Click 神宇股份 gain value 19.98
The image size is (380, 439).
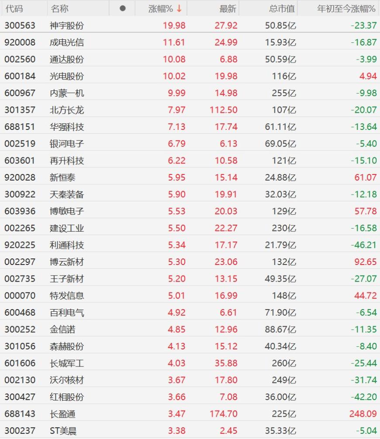(174, 25)
